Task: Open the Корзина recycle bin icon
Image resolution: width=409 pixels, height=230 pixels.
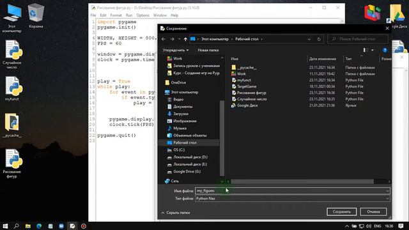Action: 36,16
